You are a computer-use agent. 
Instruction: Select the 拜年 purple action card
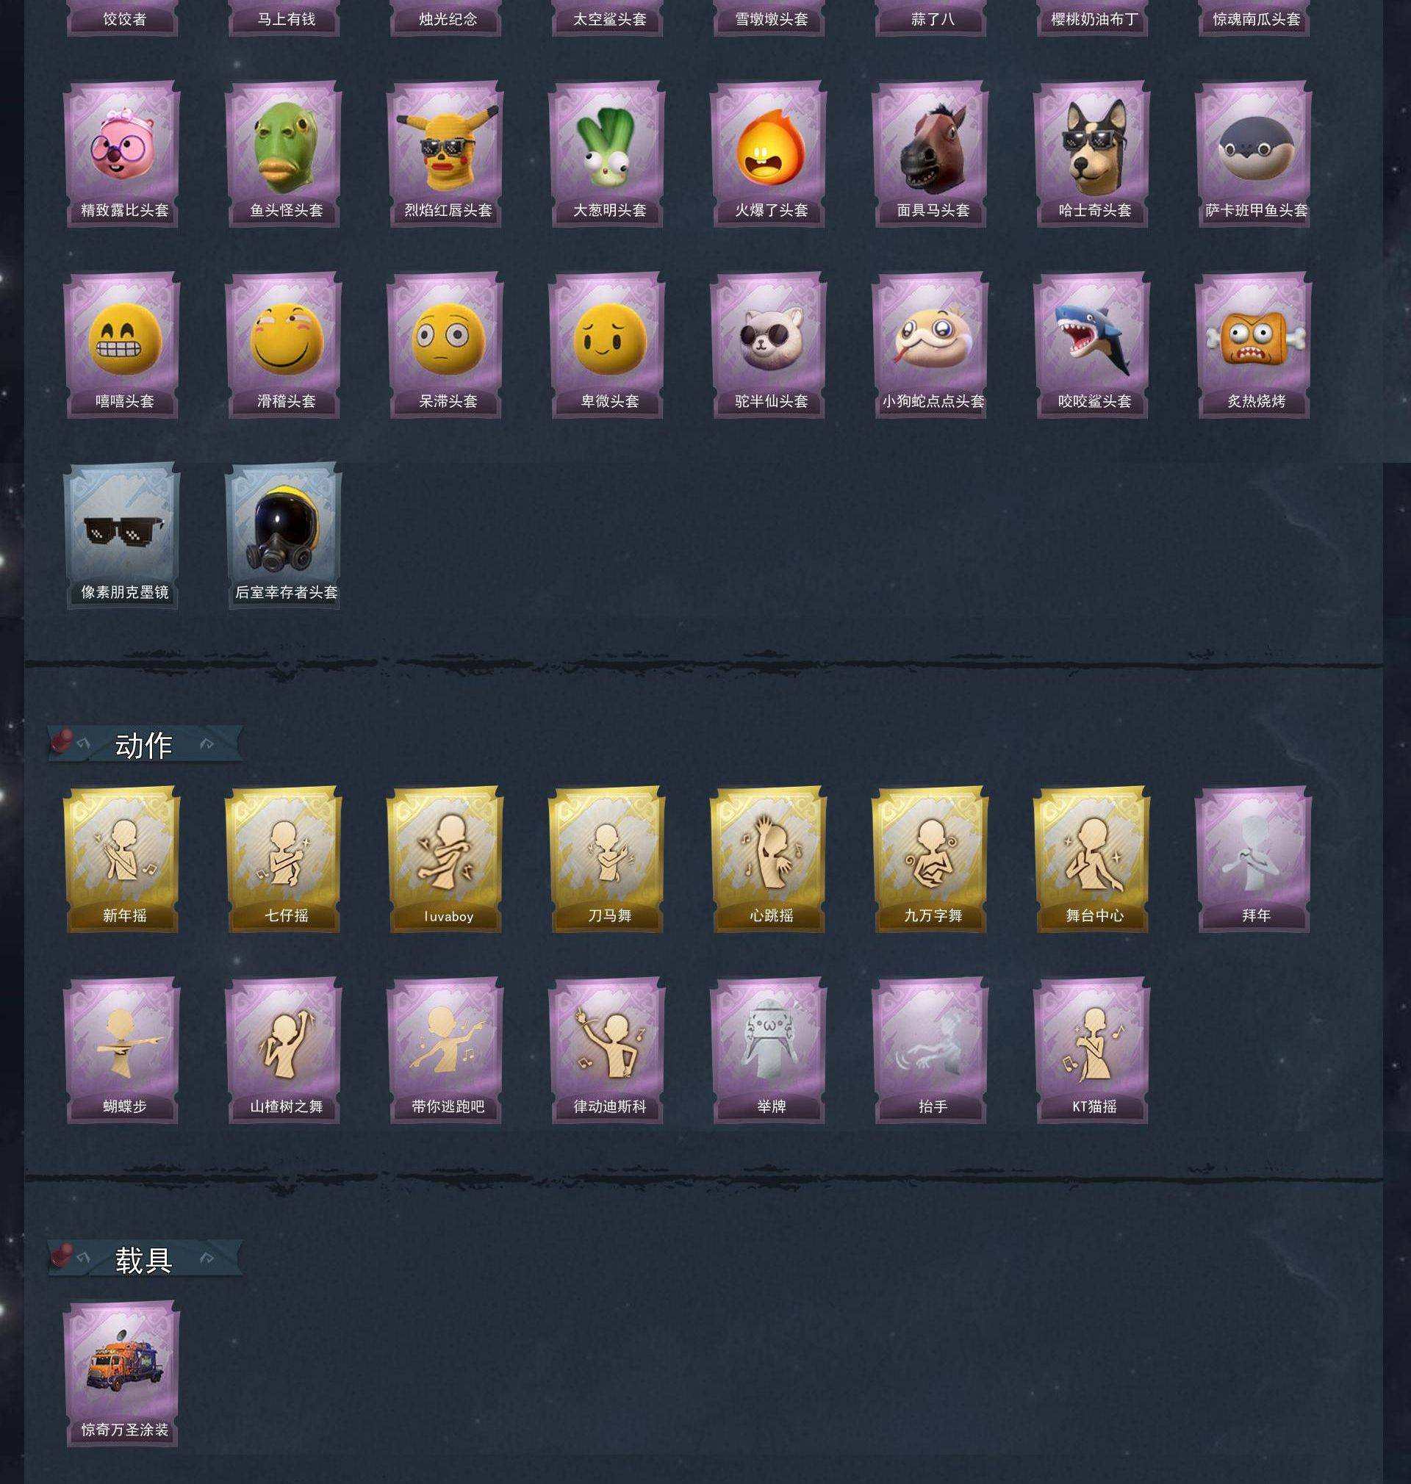[1254, 860]
